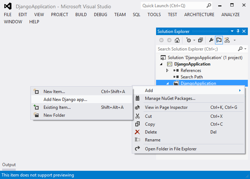Viewport: 250px width, 179px height.
Task: Click the PY project icon
Action: (169, 64)
